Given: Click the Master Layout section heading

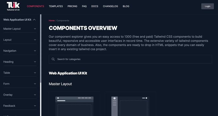Looking at the screenshot, I should click(x=60, y=84).
